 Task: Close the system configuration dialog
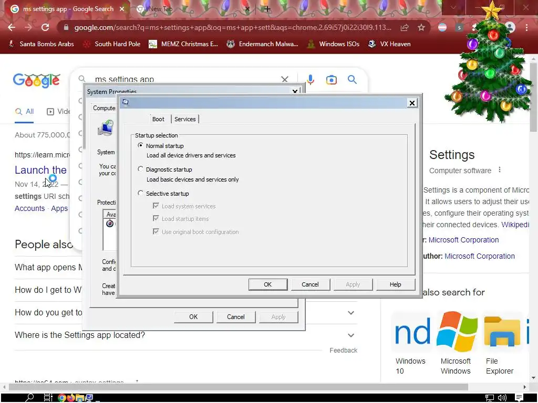[x=412, y=103]
